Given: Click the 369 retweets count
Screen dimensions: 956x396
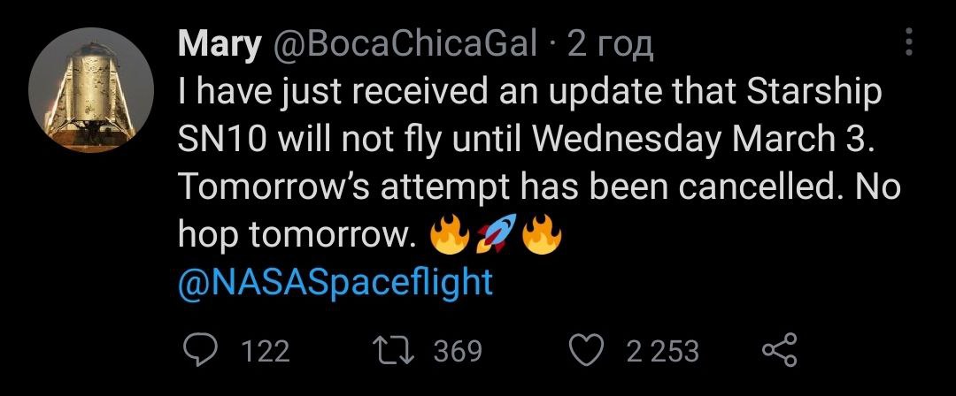Looking at the screenshot, I should pyautogui.click(x=458, y=351).
